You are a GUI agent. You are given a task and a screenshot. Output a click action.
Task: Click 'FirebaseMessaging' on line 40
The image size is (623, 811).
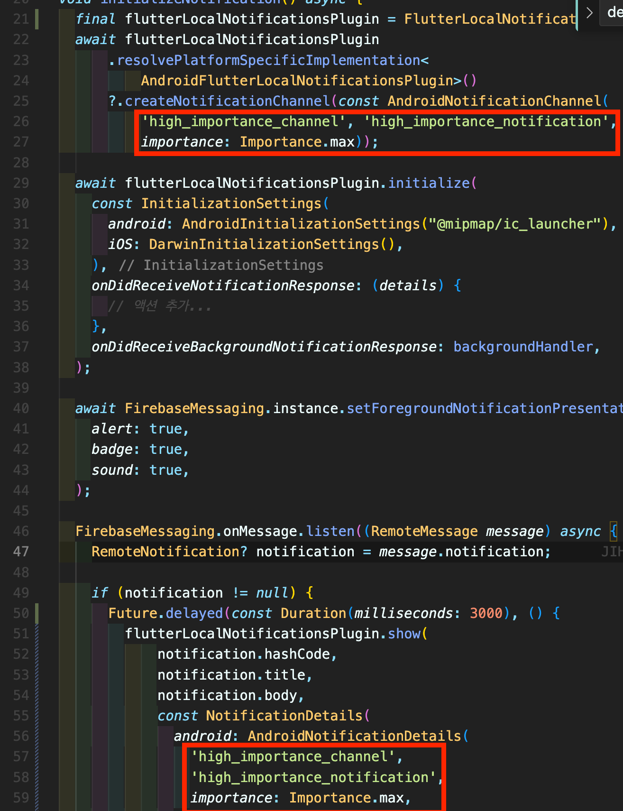click(194, 408)
